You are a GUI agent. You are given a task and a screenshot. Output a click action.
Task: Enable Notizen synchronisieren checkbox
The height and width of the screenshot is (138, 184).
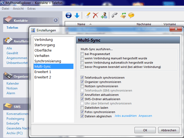[82, 86]
